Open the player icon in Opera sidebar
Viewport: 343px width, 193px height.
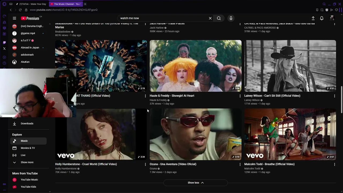click(x=4, y=57)
